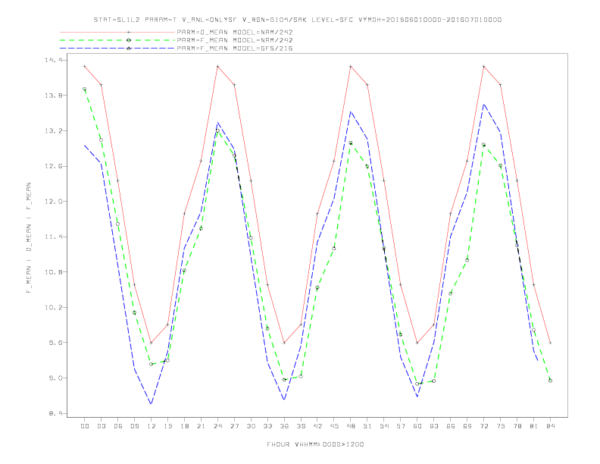Click x-axis forecast hour label 36
Viewport: 600px width, 464px height.
(284, 426)
